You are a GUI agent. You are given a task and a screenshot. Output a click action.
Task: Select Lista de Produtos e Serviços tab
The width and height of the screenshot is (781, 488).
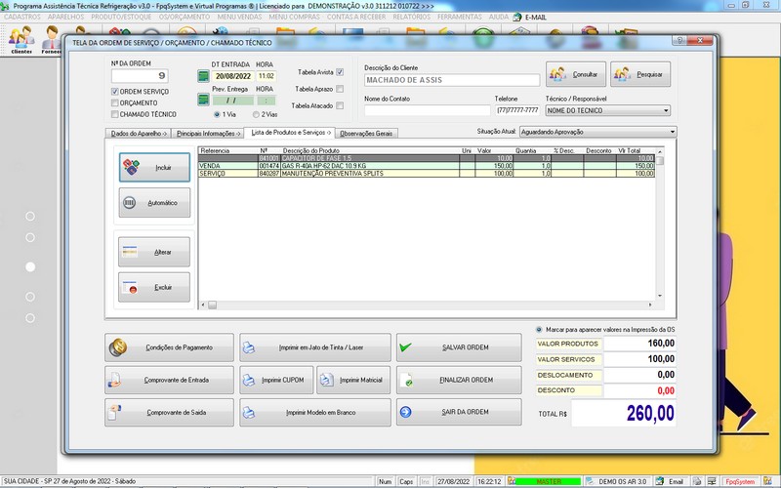[290, 133]
